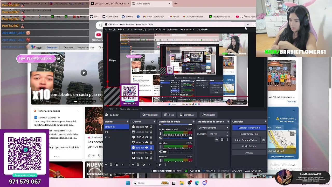Open scene filters icon in Escenas toolbar
The height and width of the screenshot is (187, 332).
click(x=117, y=165)
